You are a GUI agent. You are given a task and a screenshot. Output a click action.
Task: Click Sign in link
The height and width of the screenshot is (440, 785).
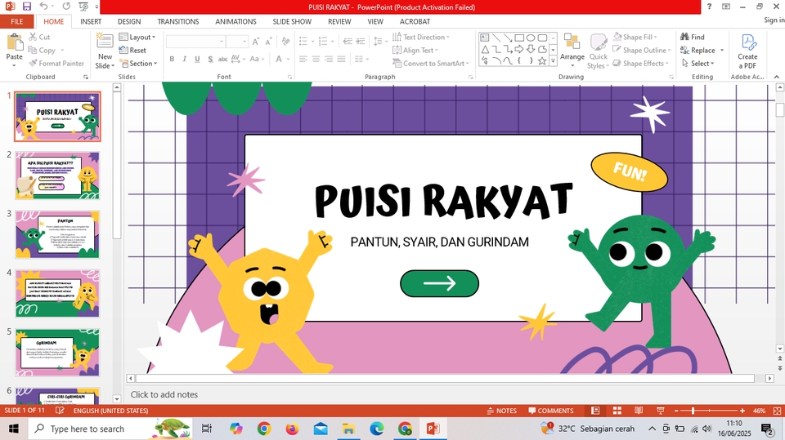[x=774, y=20]
